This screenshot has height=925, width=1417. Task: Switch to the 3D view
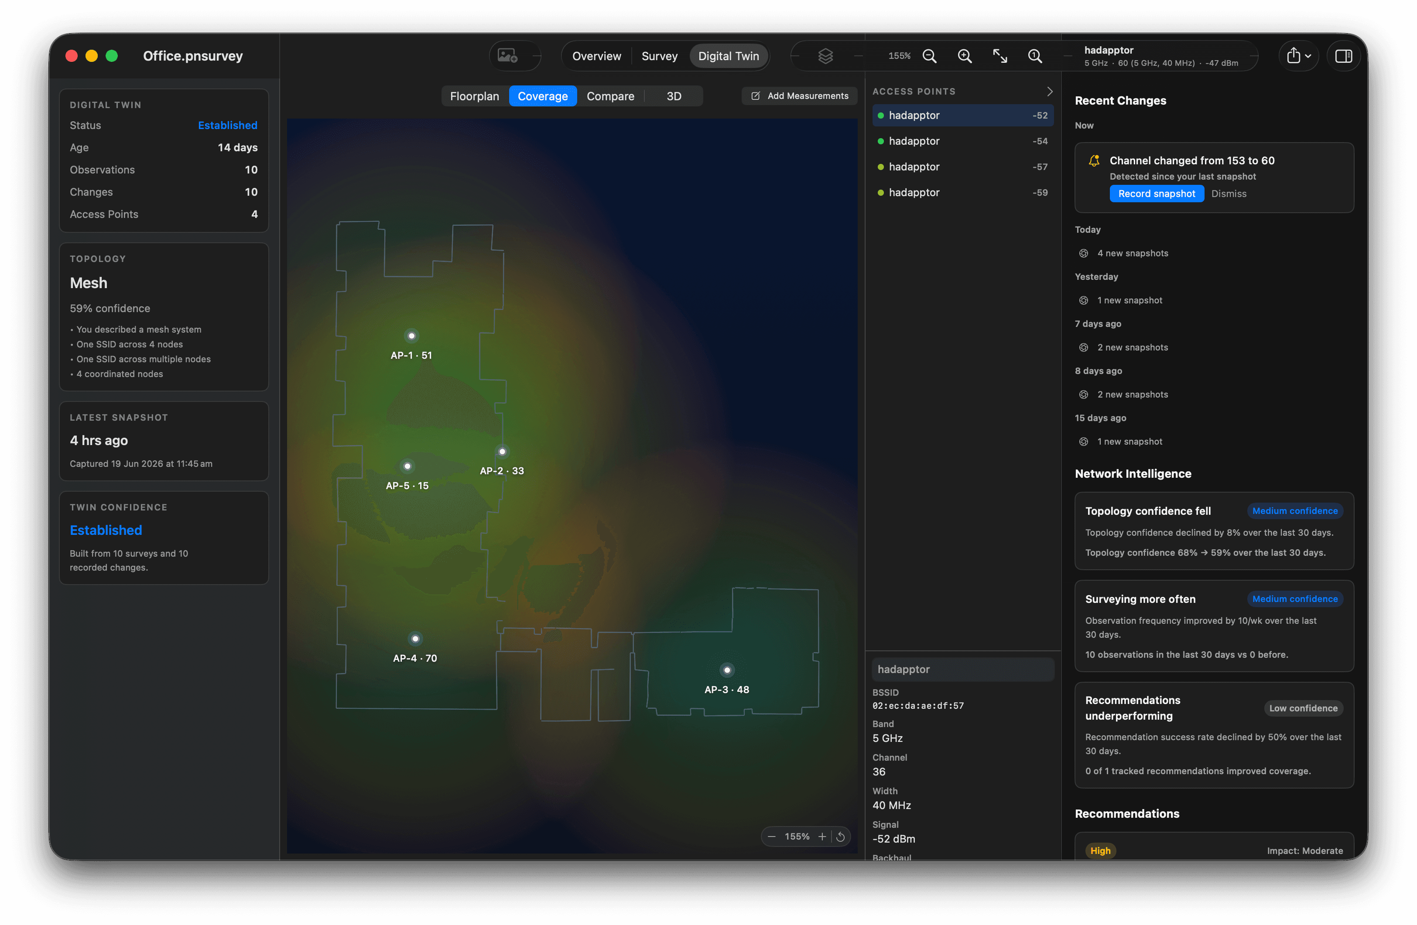click(x=673, y=96)
